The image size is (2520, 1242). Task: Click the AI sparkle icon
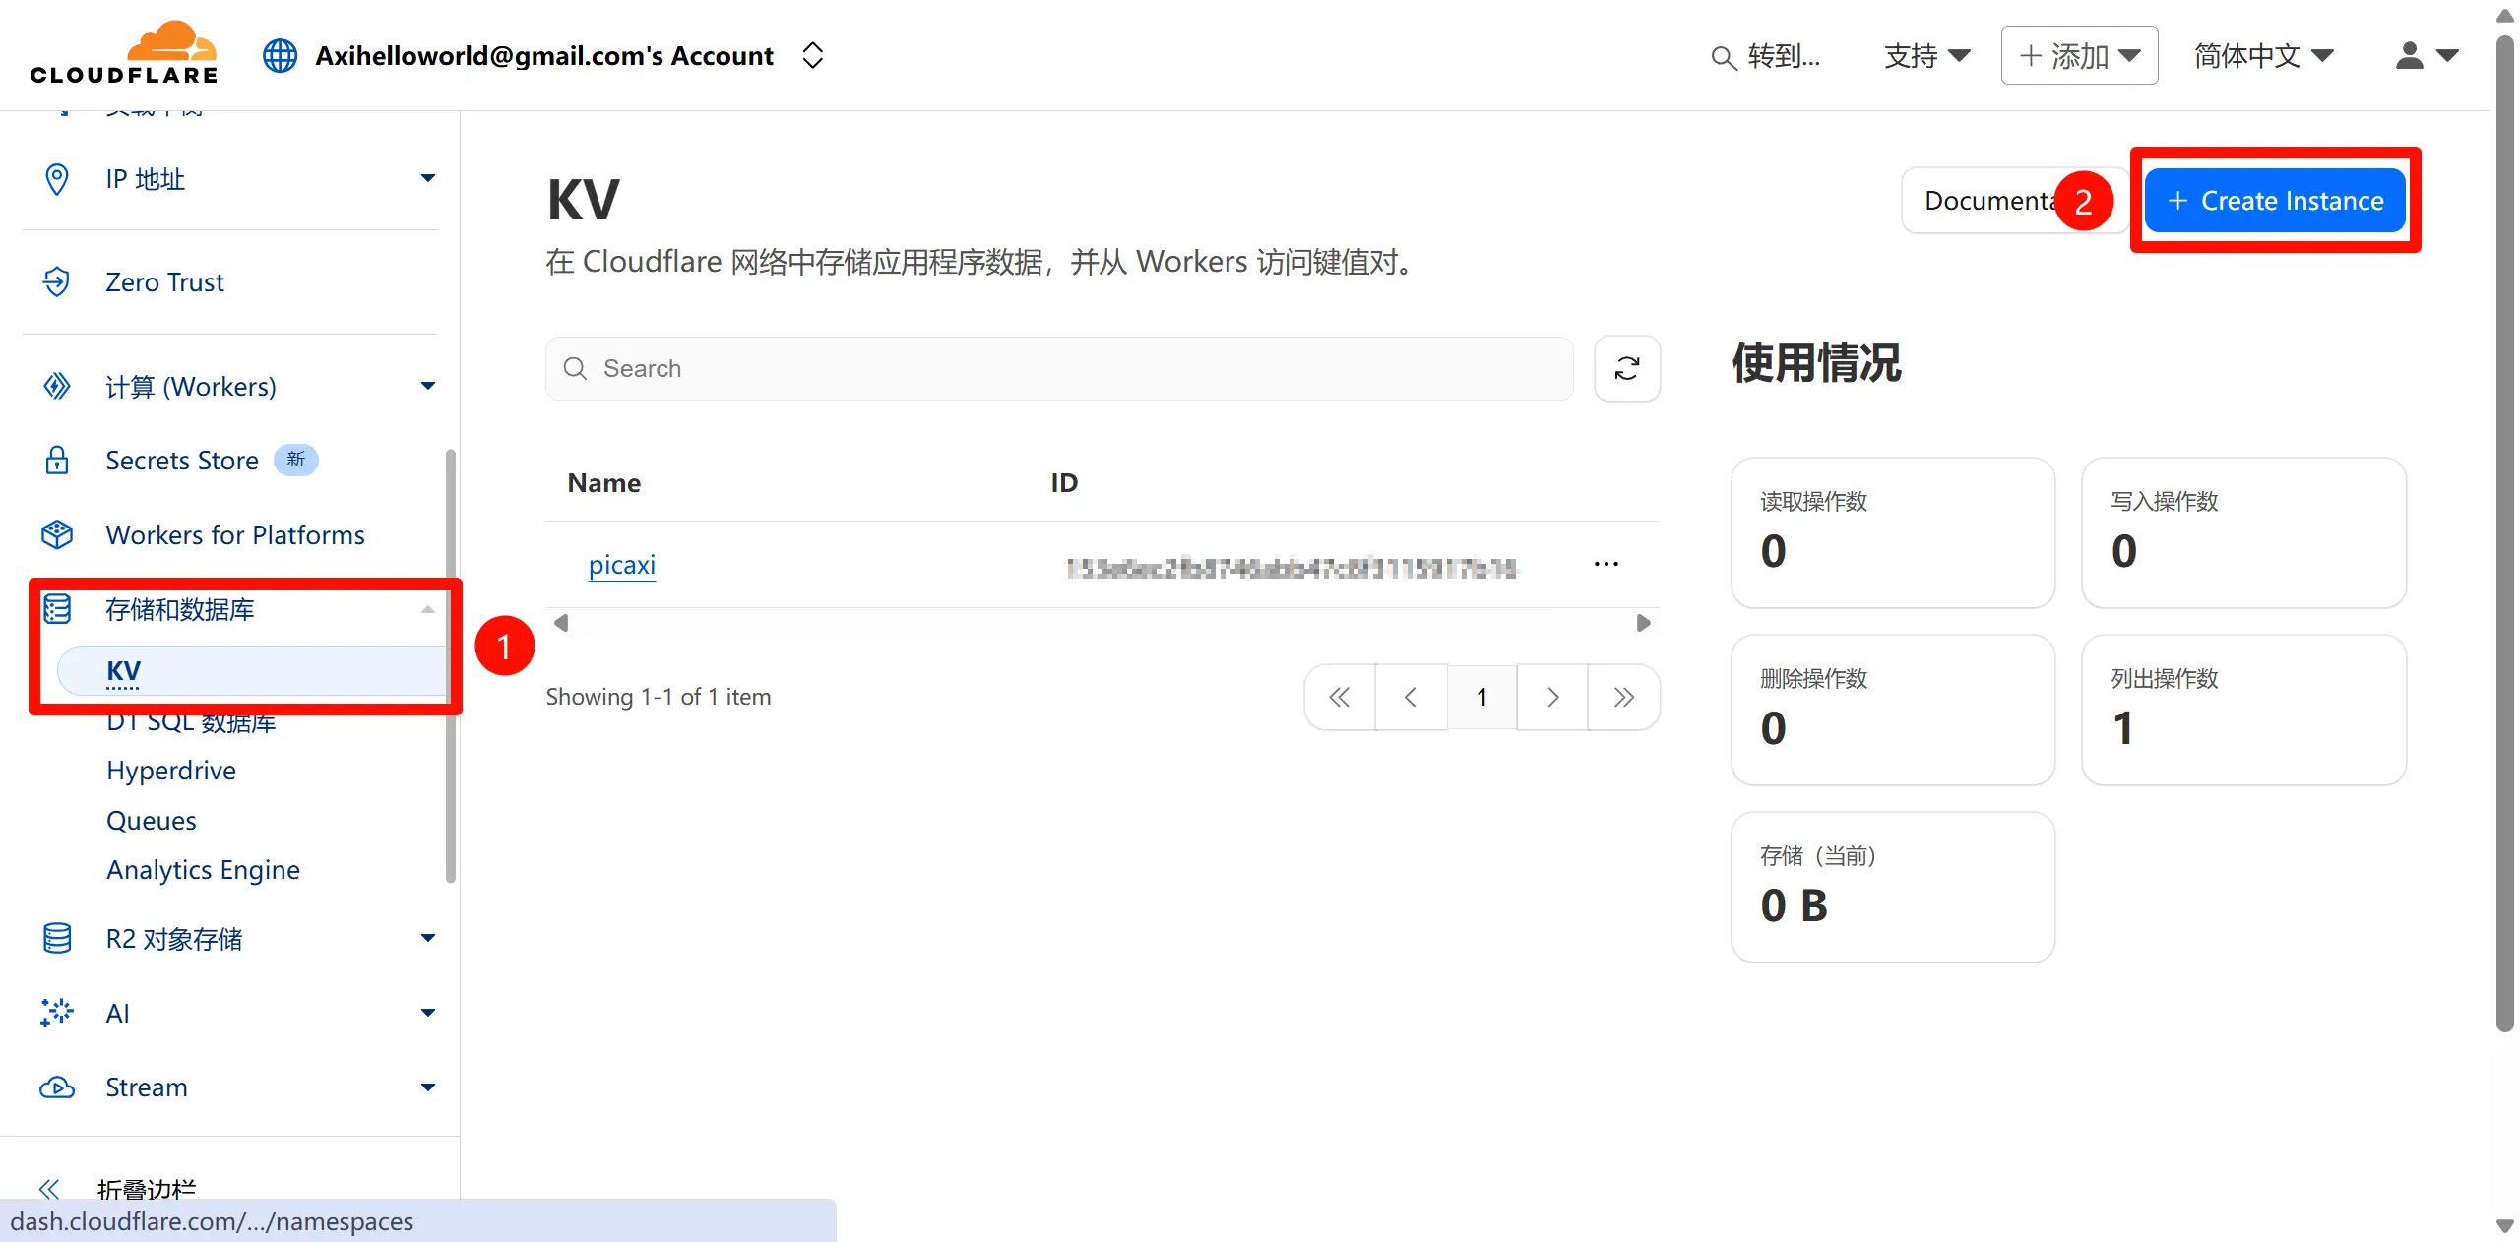57,1013
